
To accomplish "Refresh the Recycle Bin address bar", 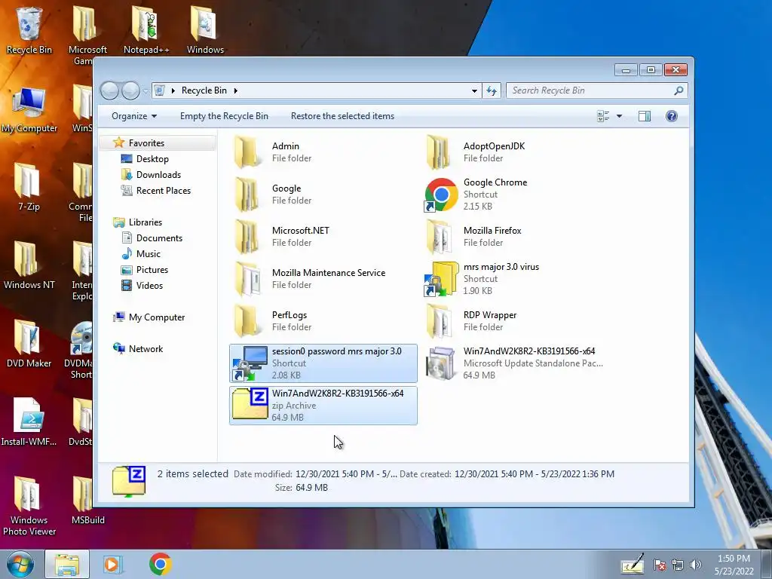I will tap(492, 90).
